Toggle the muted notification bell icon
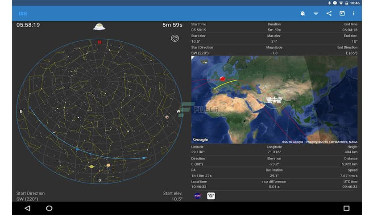Viewport: 373px width, 215px height. tap(303, 13)
